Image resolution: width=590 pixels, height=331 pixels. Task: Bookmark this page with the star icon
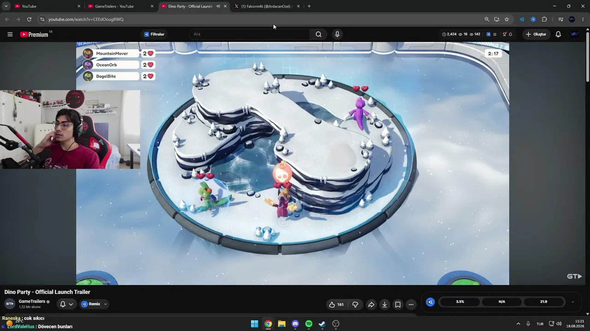point(507,19)
